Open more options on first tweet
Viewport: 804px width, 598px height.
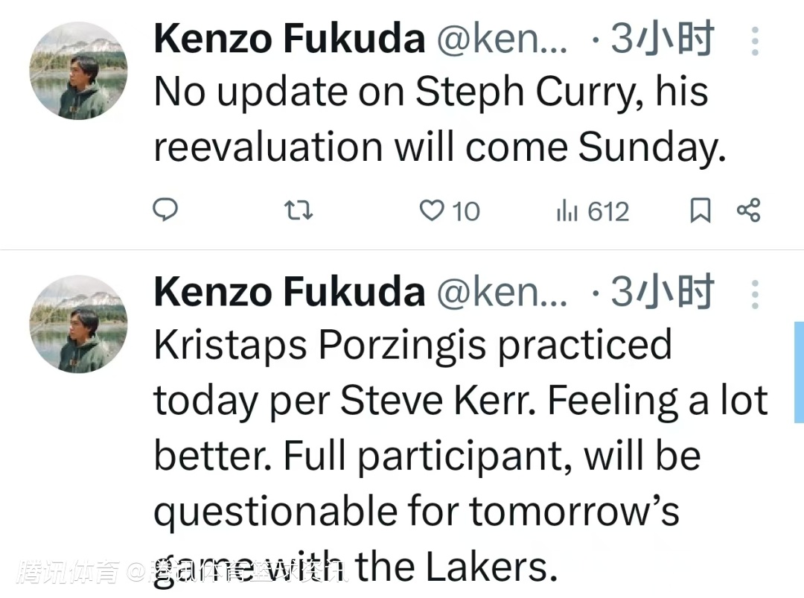pyautogui.click(x=755, y=42)
